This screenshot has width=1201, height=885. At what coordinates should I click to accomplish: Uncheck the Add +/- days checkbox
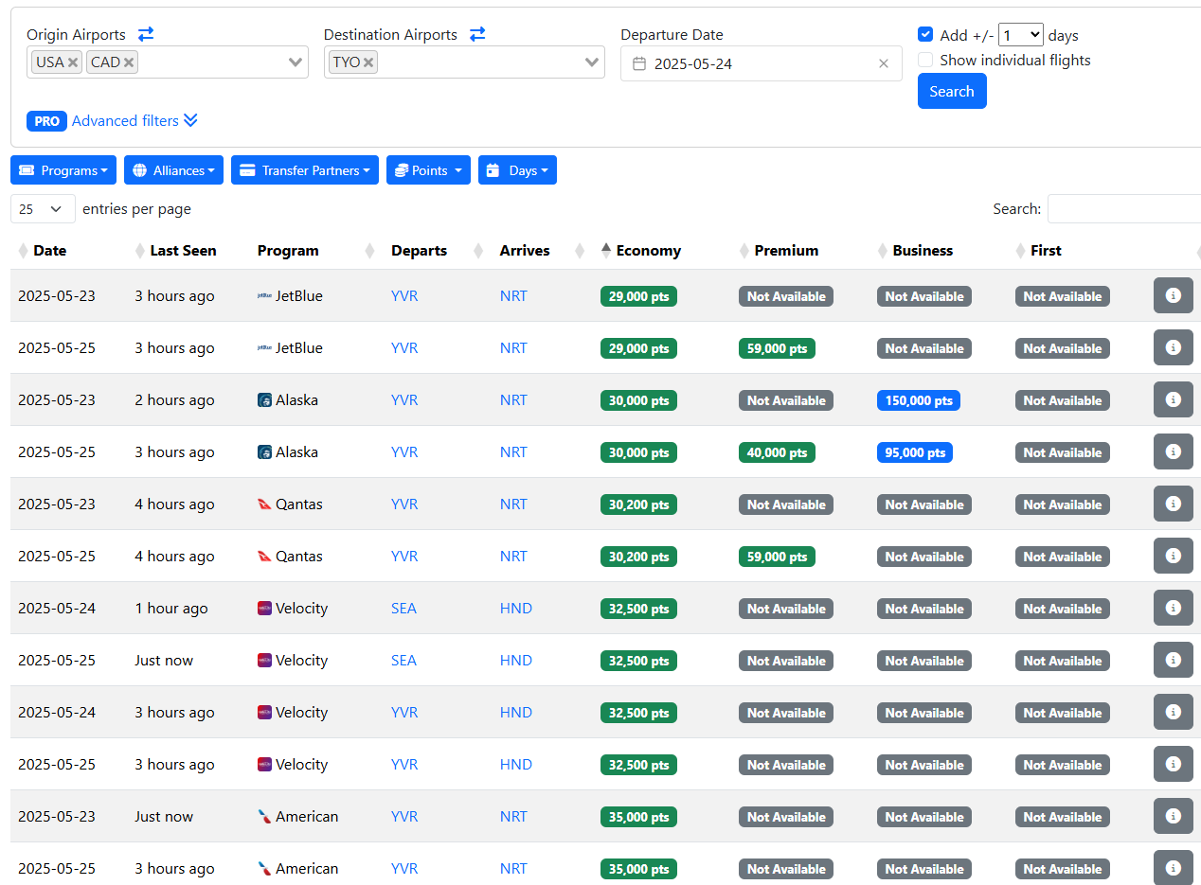coord(925,34)
